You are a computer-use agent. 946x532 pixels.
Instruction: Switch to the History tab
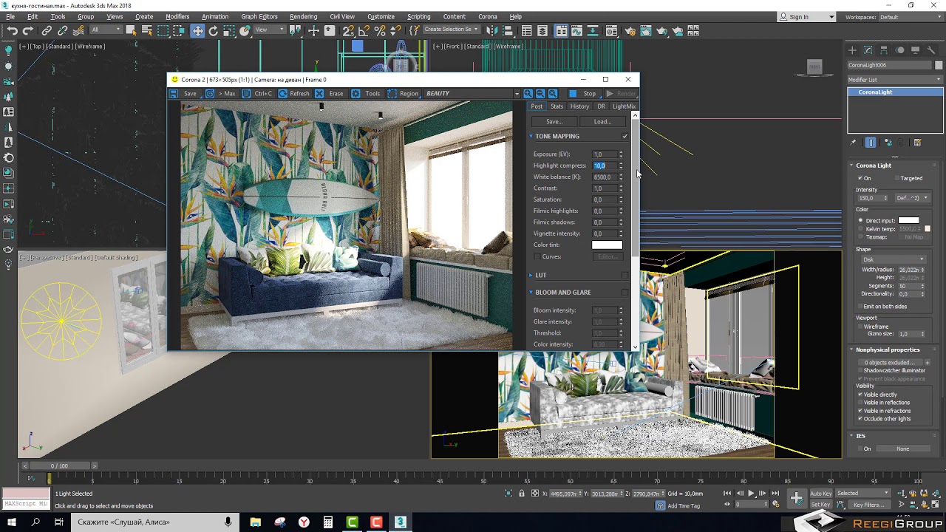[x=579, y=106]
